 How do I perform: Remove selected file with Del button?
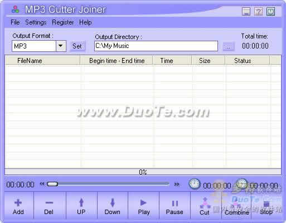pos(49,206)
